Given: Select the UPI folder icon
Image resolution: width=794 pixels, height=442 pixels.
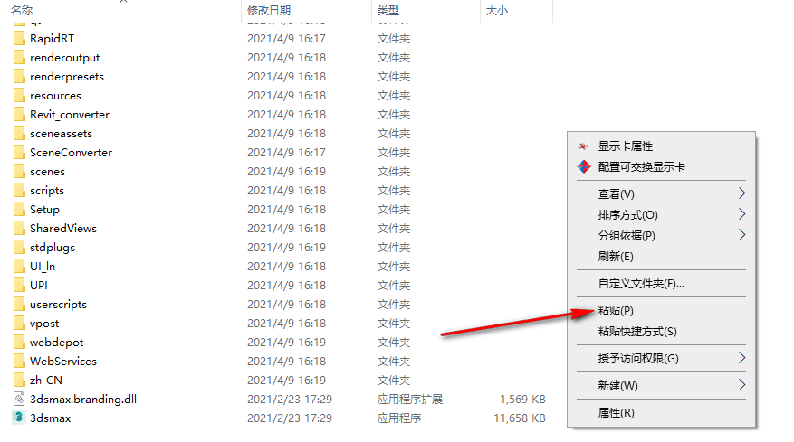Looking at the screenshot, I should point(19,286).
